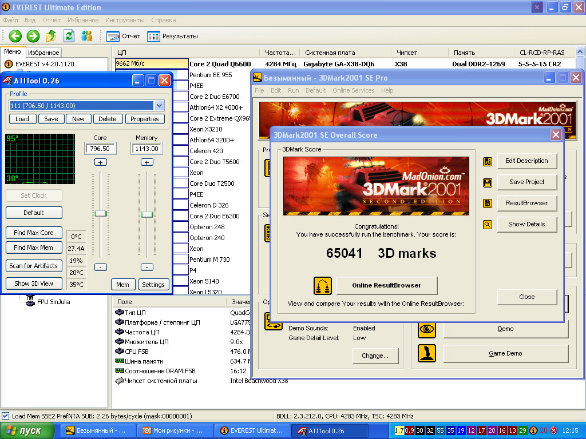
Task: Toggle the Load Mem SSE2 status bar checkbox
Action: click(5, 416)
